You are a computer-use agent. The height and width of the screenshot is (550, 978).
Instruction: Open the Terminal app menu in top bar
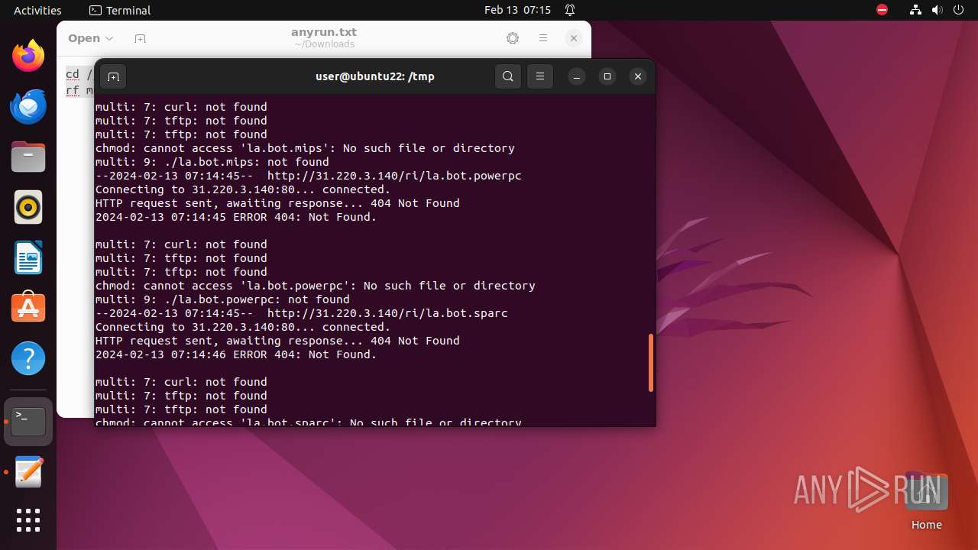click(x=120, y=11)
